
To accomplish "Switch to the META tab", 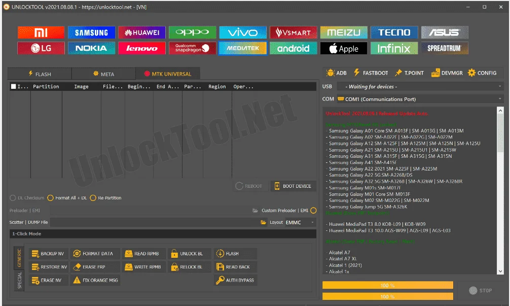I will point(104,74).
